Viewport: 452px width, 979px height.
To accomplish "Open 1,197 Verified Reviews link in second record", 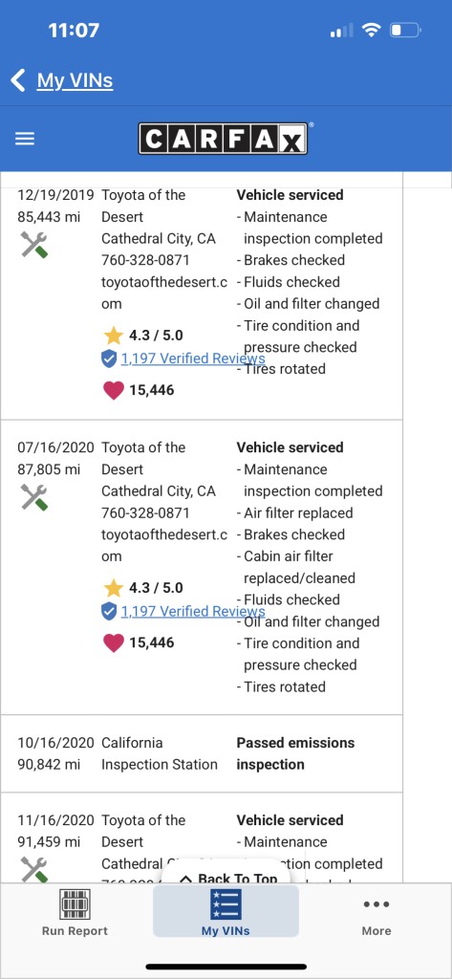I will tap(193, 611).
